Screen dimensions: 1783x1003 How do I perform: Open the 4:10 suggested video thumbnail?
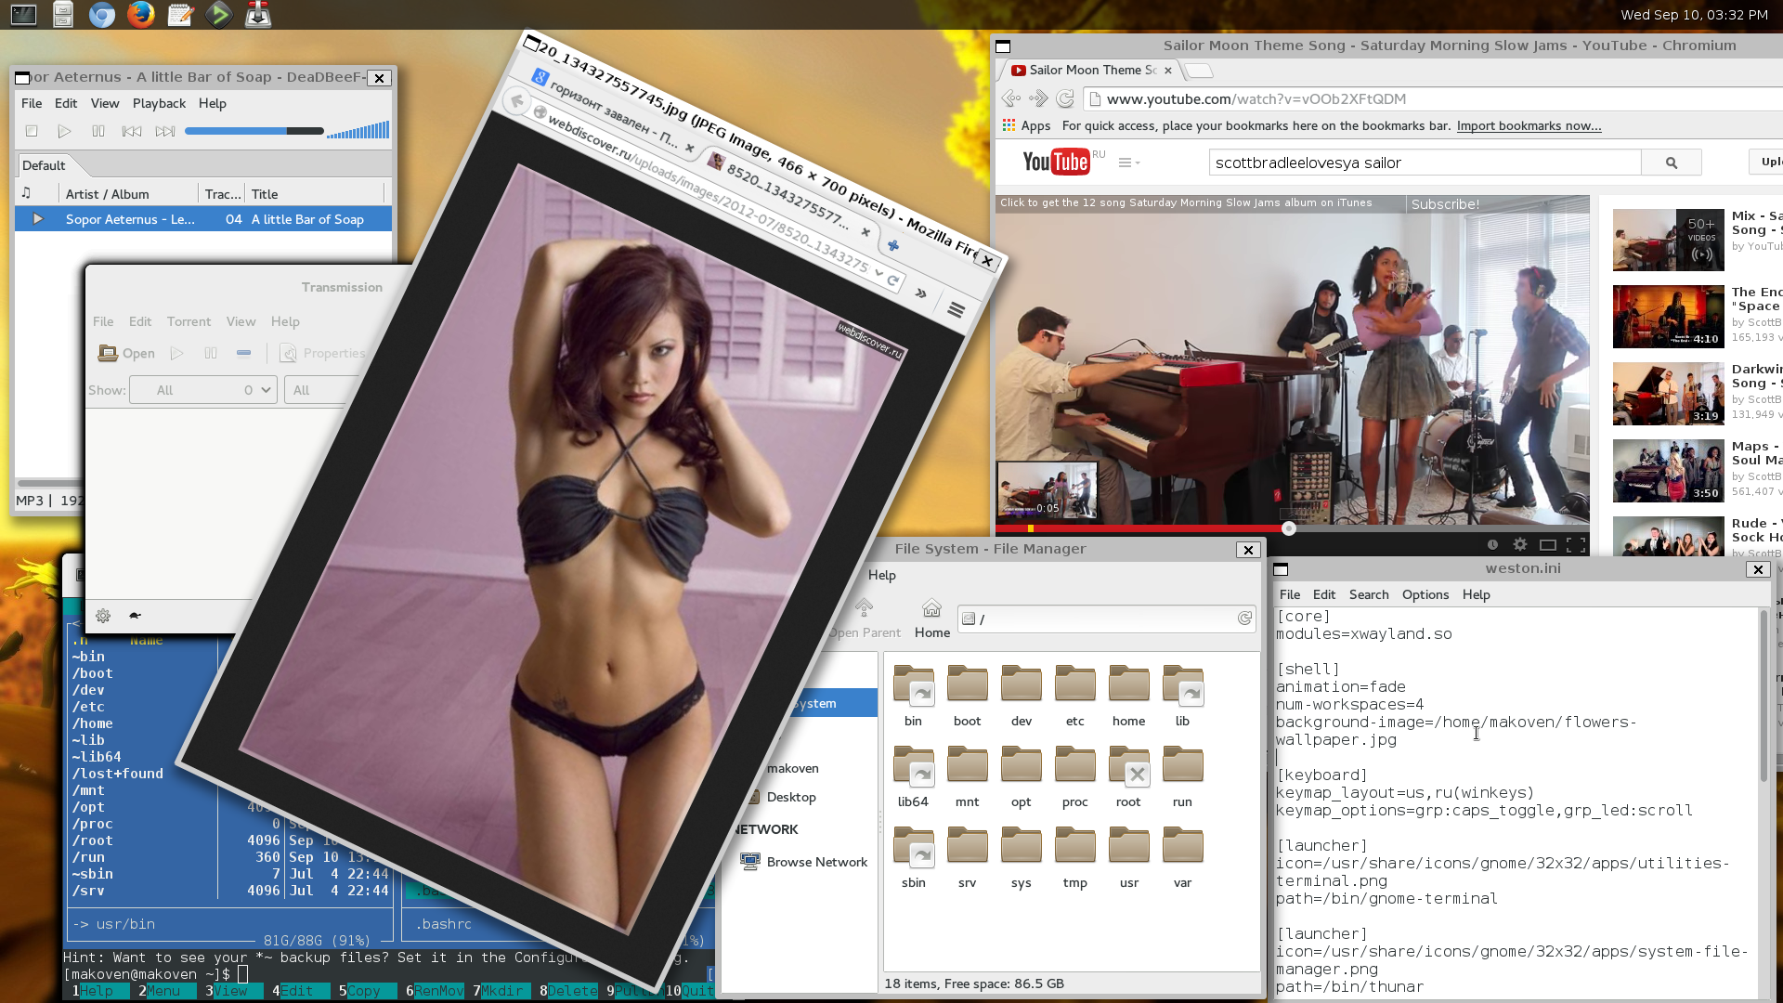pos(1668,317)
